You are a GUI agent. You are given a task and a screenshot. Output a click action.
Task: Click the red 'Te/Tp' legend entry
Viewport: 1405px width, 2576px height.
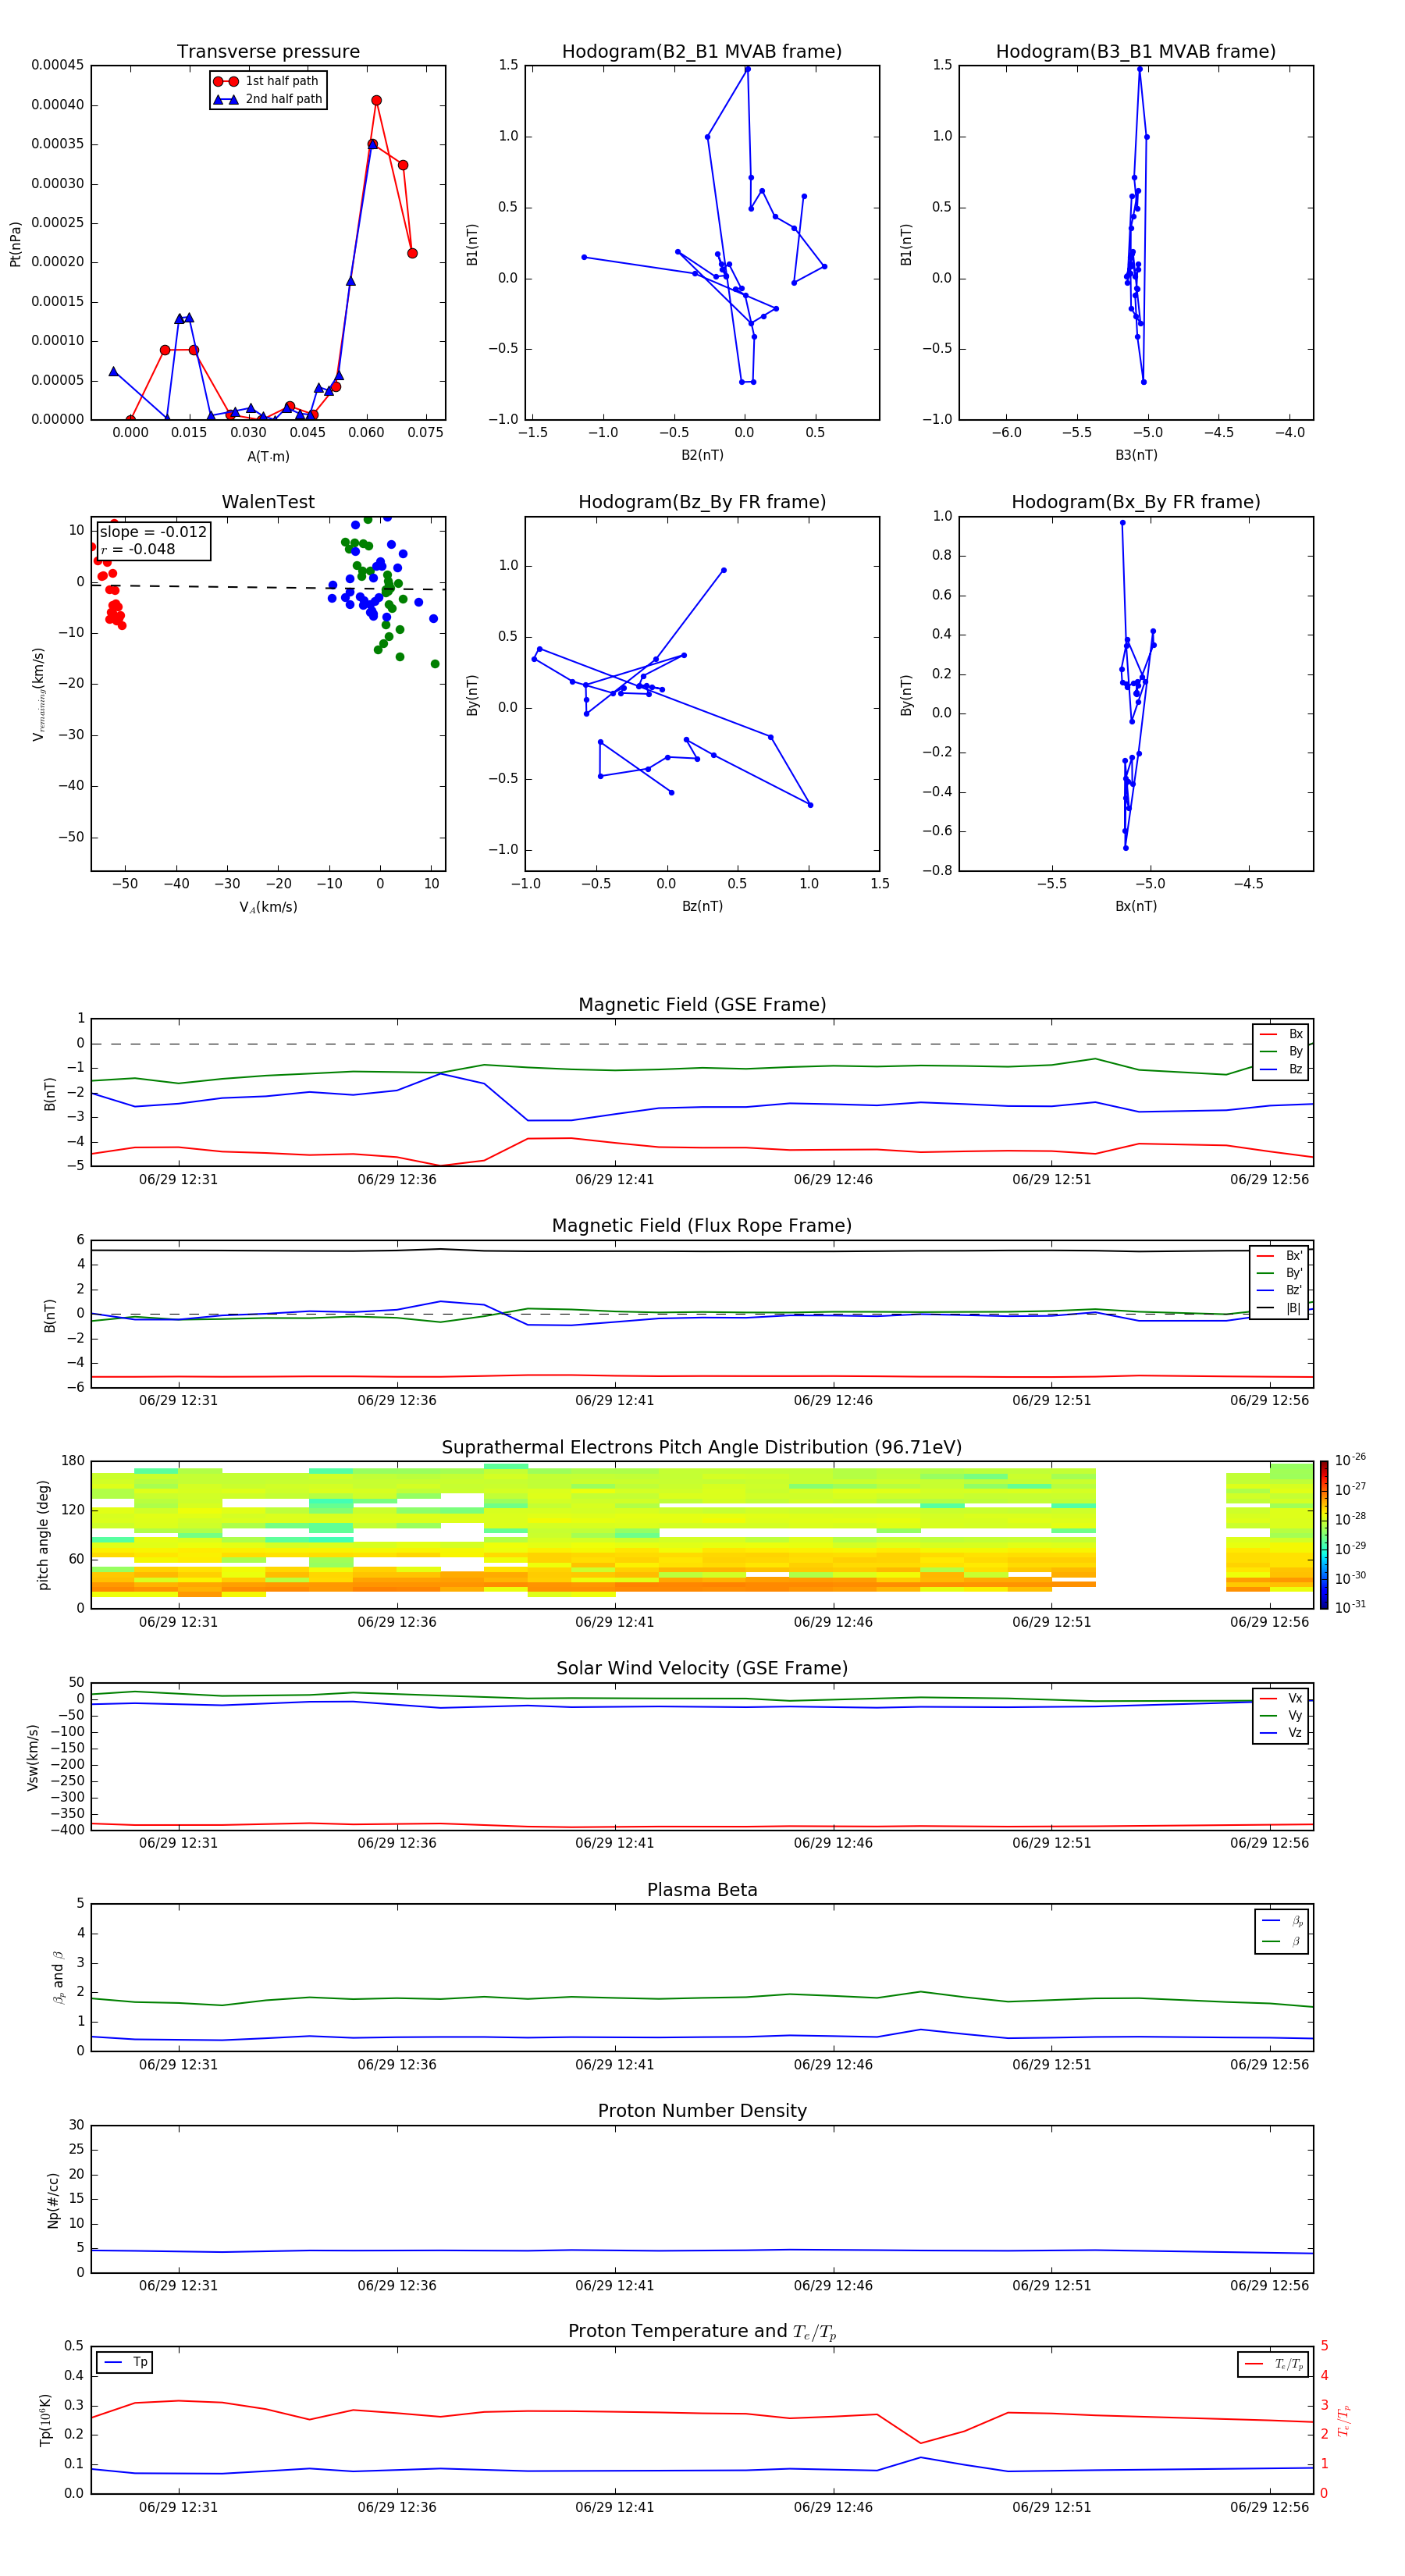point(1275,2365)
